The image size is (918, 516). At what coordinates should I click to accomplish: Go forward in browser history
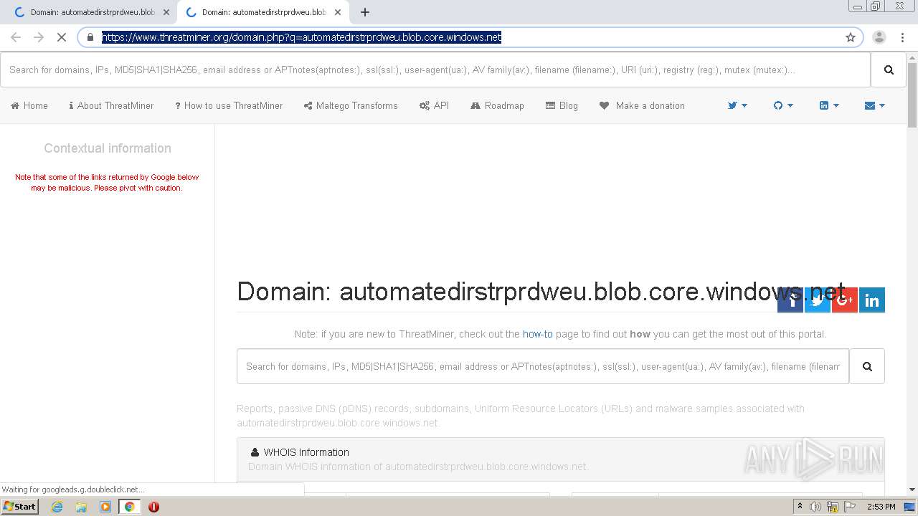[x=39, y=37]
